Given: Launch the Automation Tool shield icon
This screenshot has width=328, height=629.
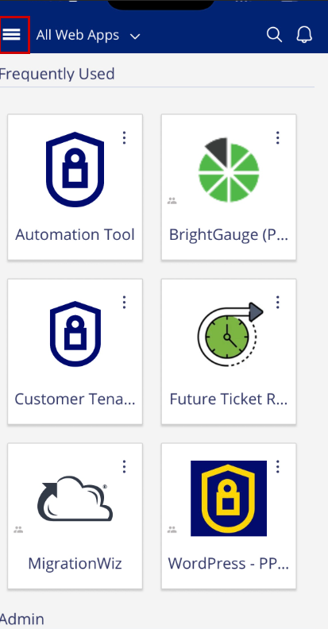Looking at the screenshot, I should [75, 169].
